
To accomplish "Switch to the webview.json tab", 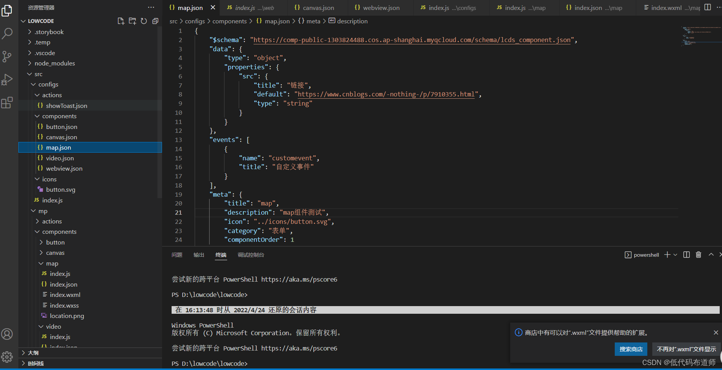I will [381, 8].
